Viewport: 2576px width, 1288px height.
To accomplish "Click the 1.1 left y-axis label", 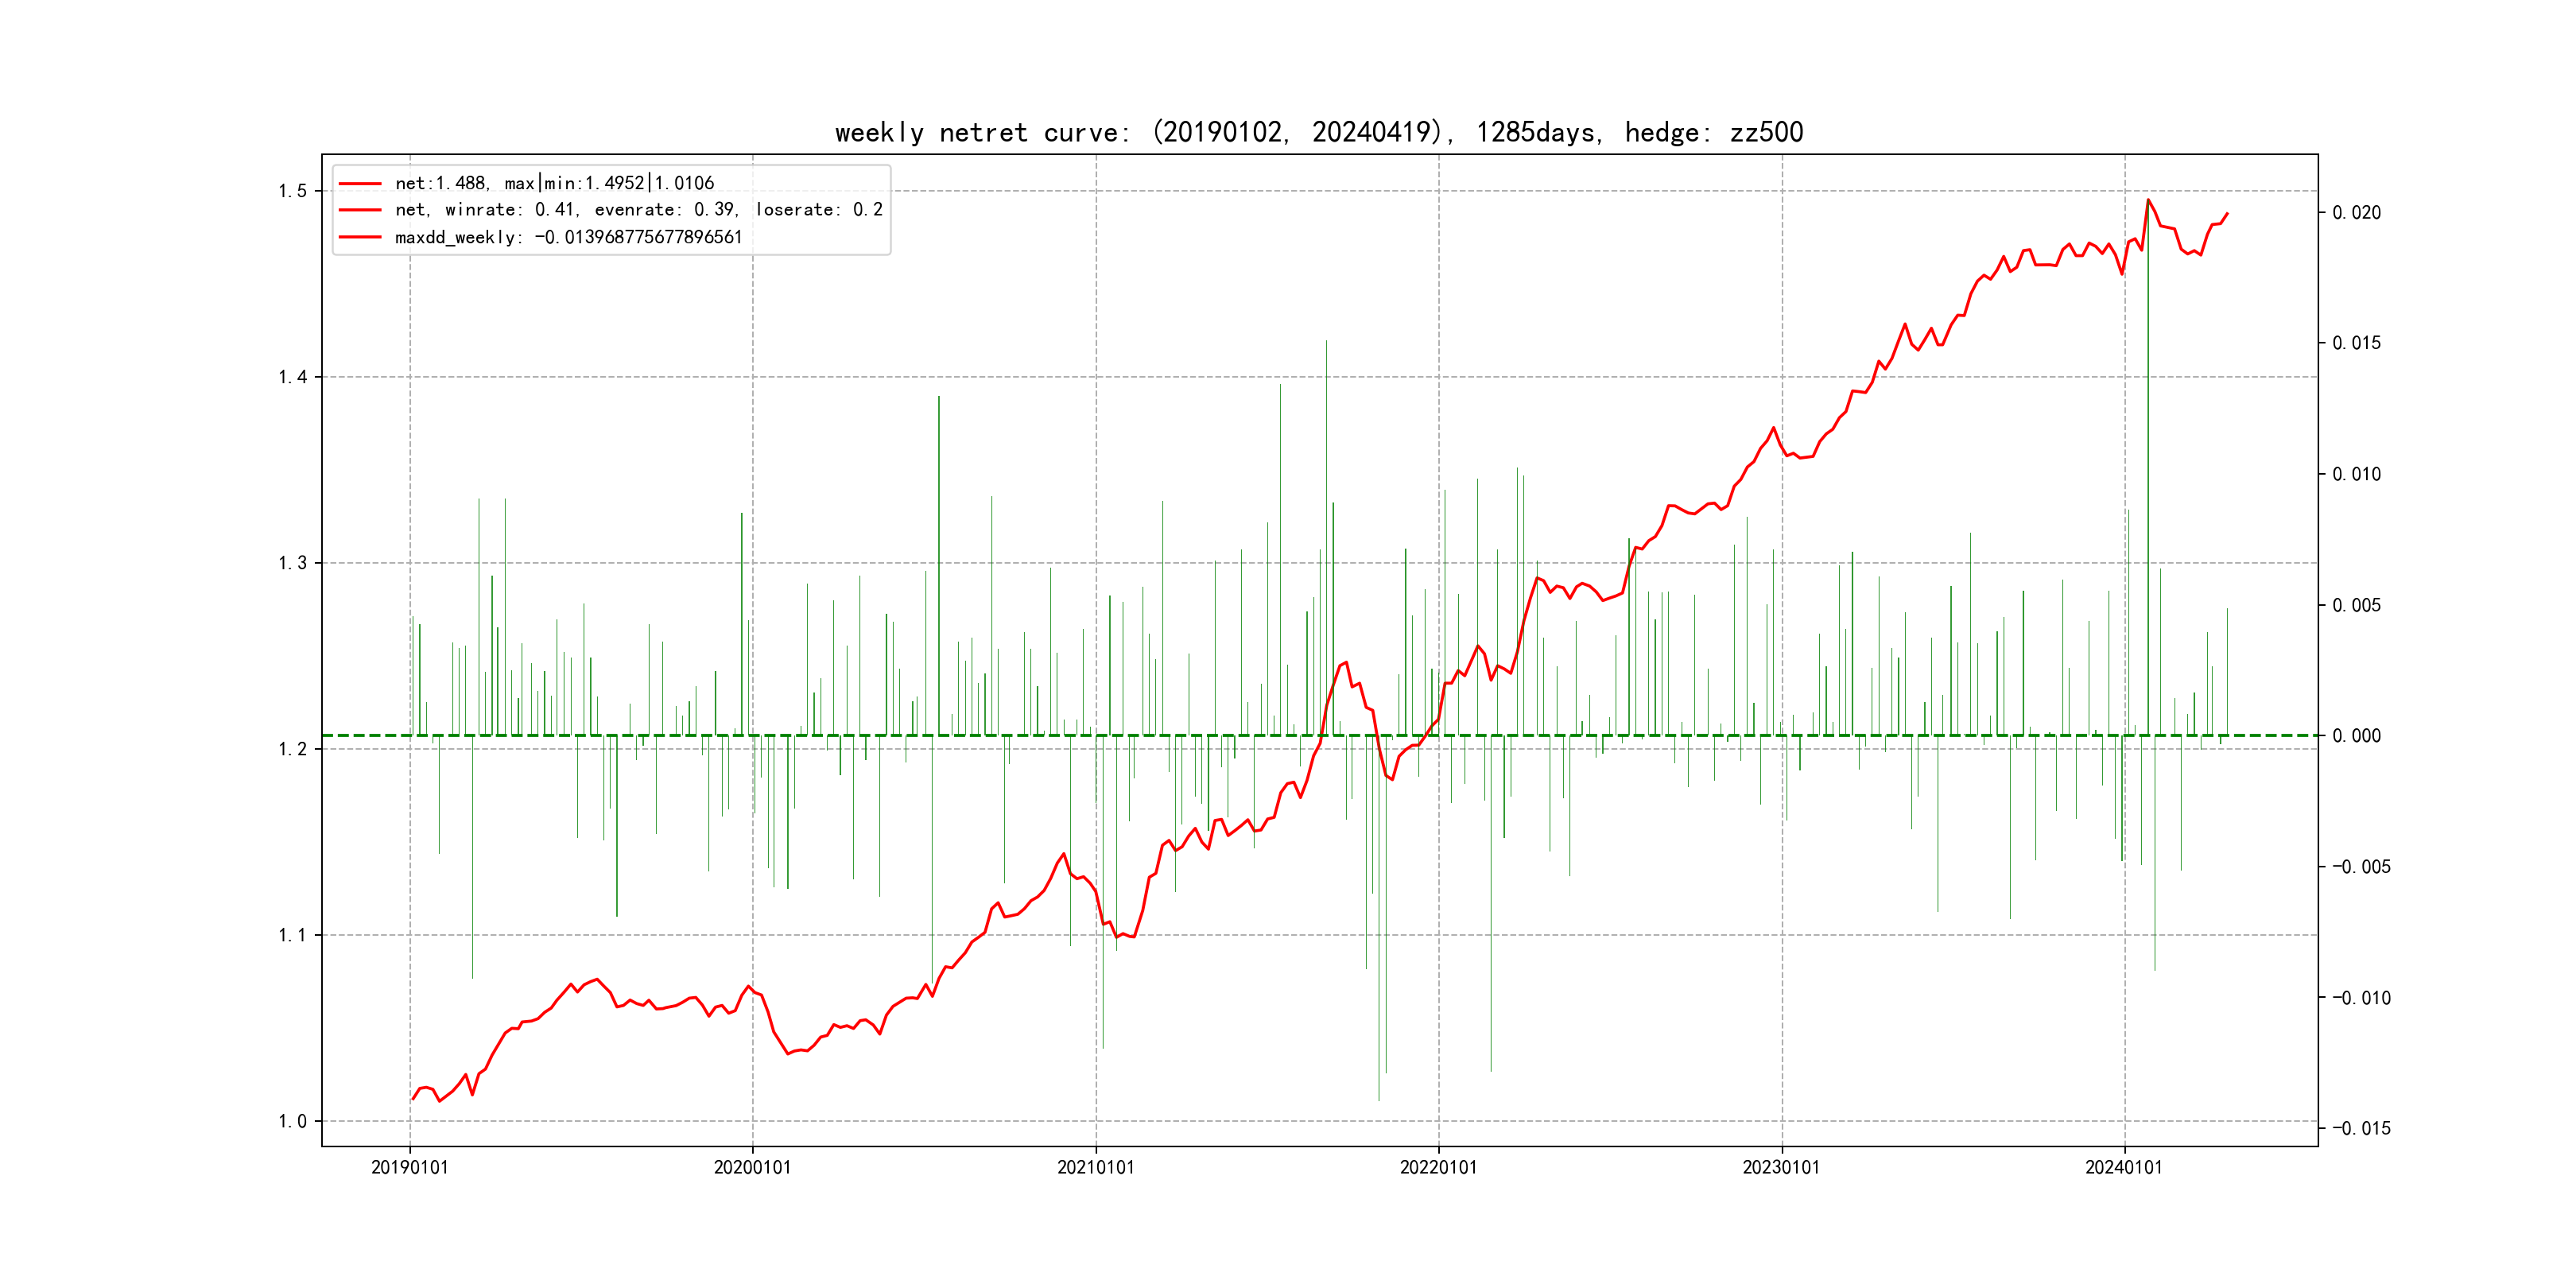I will tap(292, 935).
